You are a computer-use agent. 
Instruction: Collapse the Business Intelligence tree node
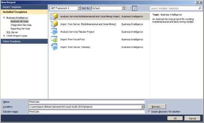tap(4, 18)
